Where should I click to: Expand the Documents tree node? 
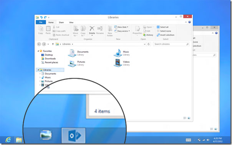tap(40, 73)
